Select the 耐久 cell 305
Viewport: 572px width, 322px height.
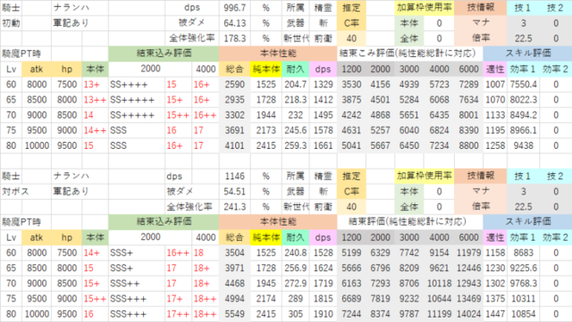click(x=296, y=314)
